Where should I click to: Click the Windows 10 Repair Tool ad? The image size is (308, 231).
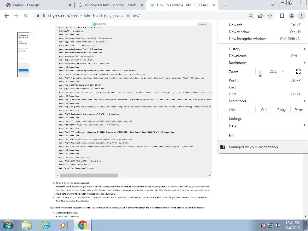(x=23, y=55)
